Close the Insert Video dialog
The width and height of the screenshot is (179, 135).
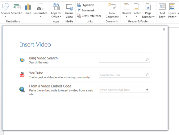point(164,29)
